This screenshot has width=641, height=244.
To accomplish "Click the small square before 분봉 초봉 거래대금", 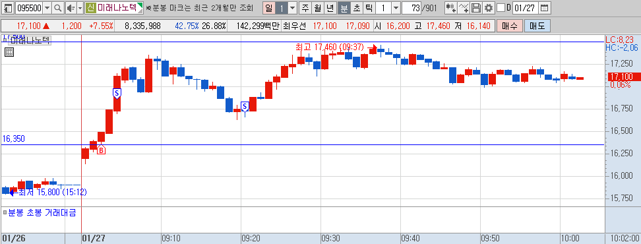I will [x=5, y=212].
